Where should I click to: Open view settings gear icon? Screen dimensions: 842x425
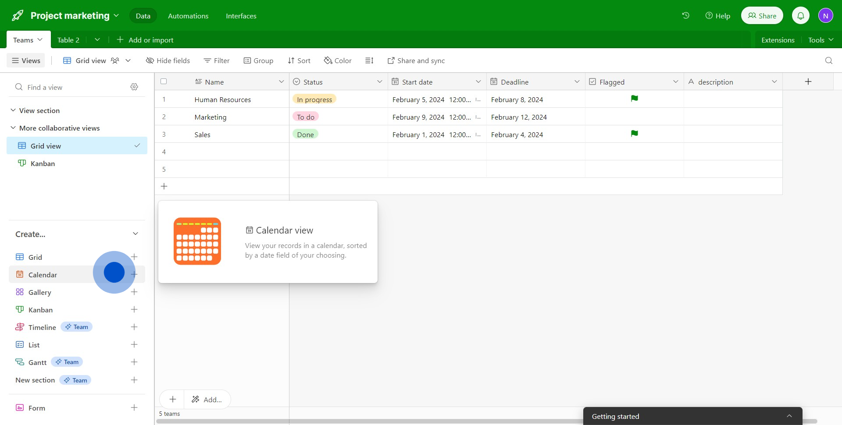134,87
